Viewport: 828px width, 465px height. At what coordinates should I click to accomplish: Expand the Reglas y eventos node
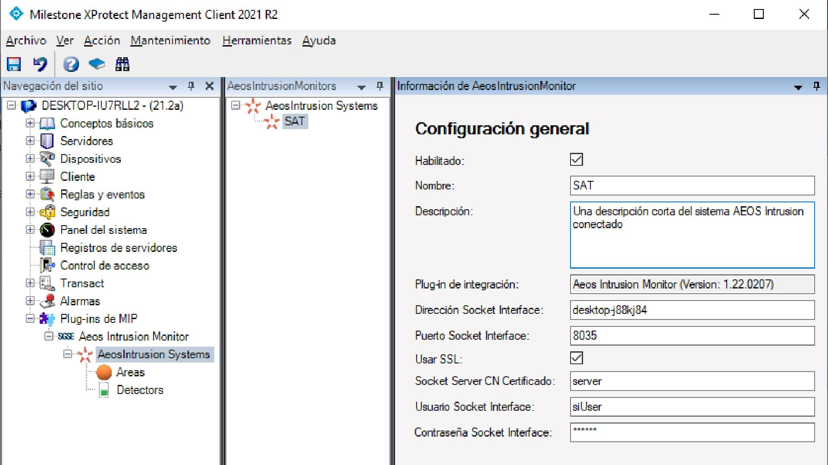tap(30, 194)
